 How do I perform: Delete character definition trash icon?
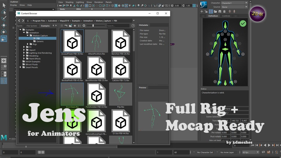(224, 11)
